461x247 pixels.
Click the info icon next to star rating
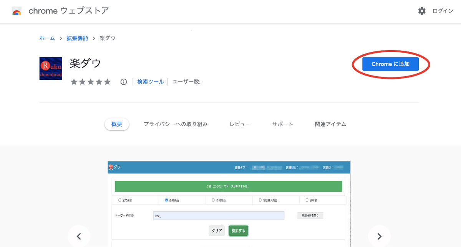[x=123, y=82]
